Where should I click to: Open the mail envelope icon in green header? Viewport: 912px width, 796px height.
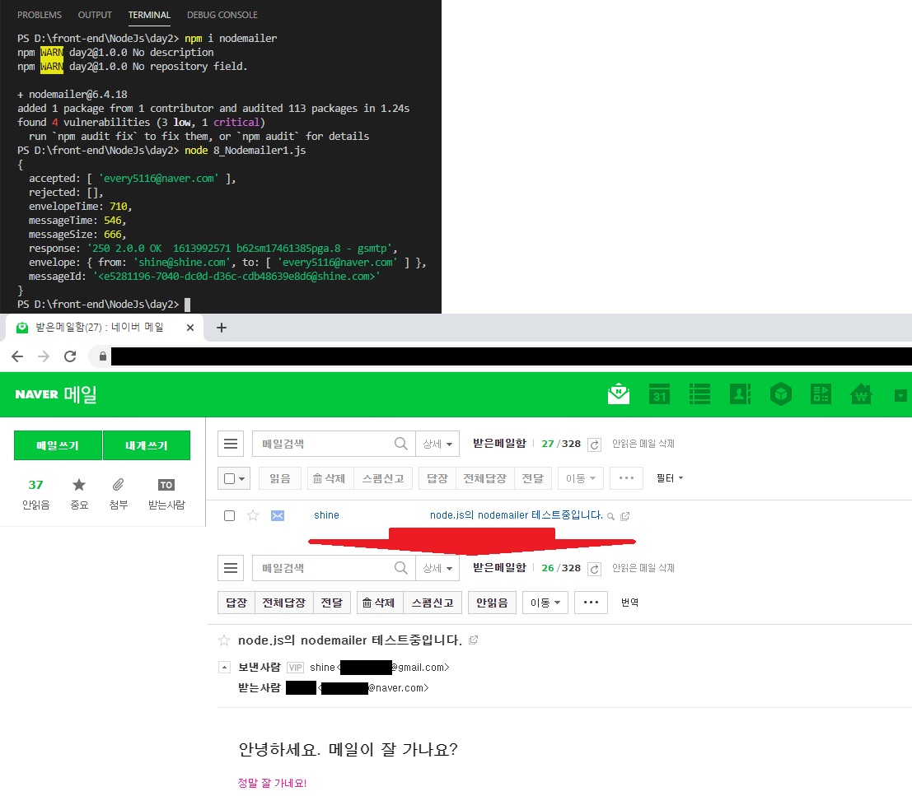point(618,394)
